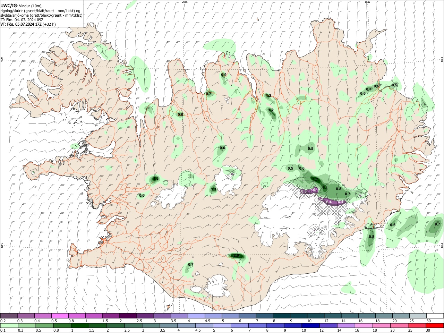Screen dimensions: 444x333
Task: Click the light pink swatch starting at 16, bottom row
Action: 364,325
